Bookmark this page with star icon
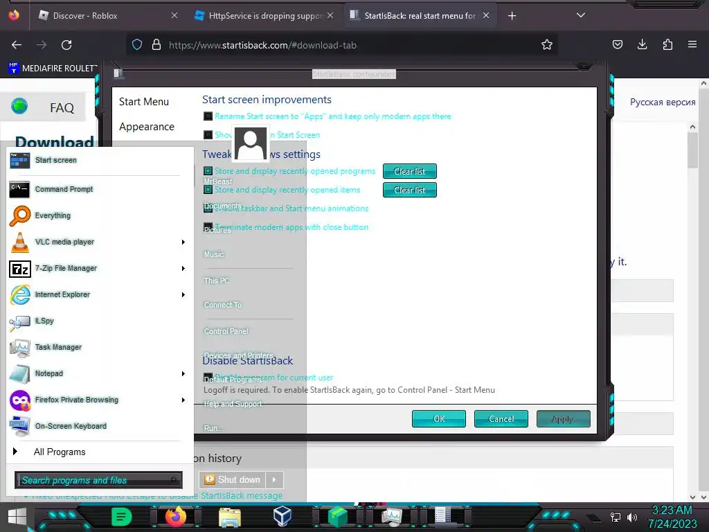This screenshot has height=532, width=709. point(547,45)
